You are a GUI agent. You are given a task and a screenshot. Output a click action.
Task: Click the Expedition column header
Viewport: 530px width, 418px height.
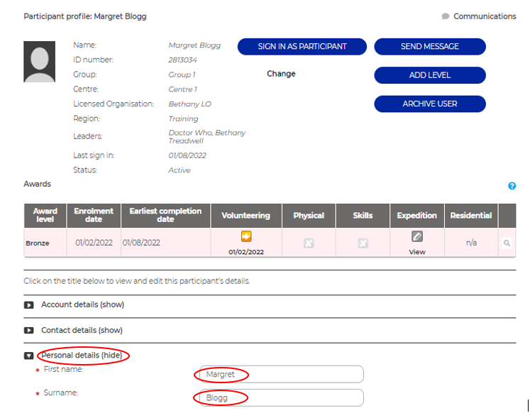pos(417,216)
